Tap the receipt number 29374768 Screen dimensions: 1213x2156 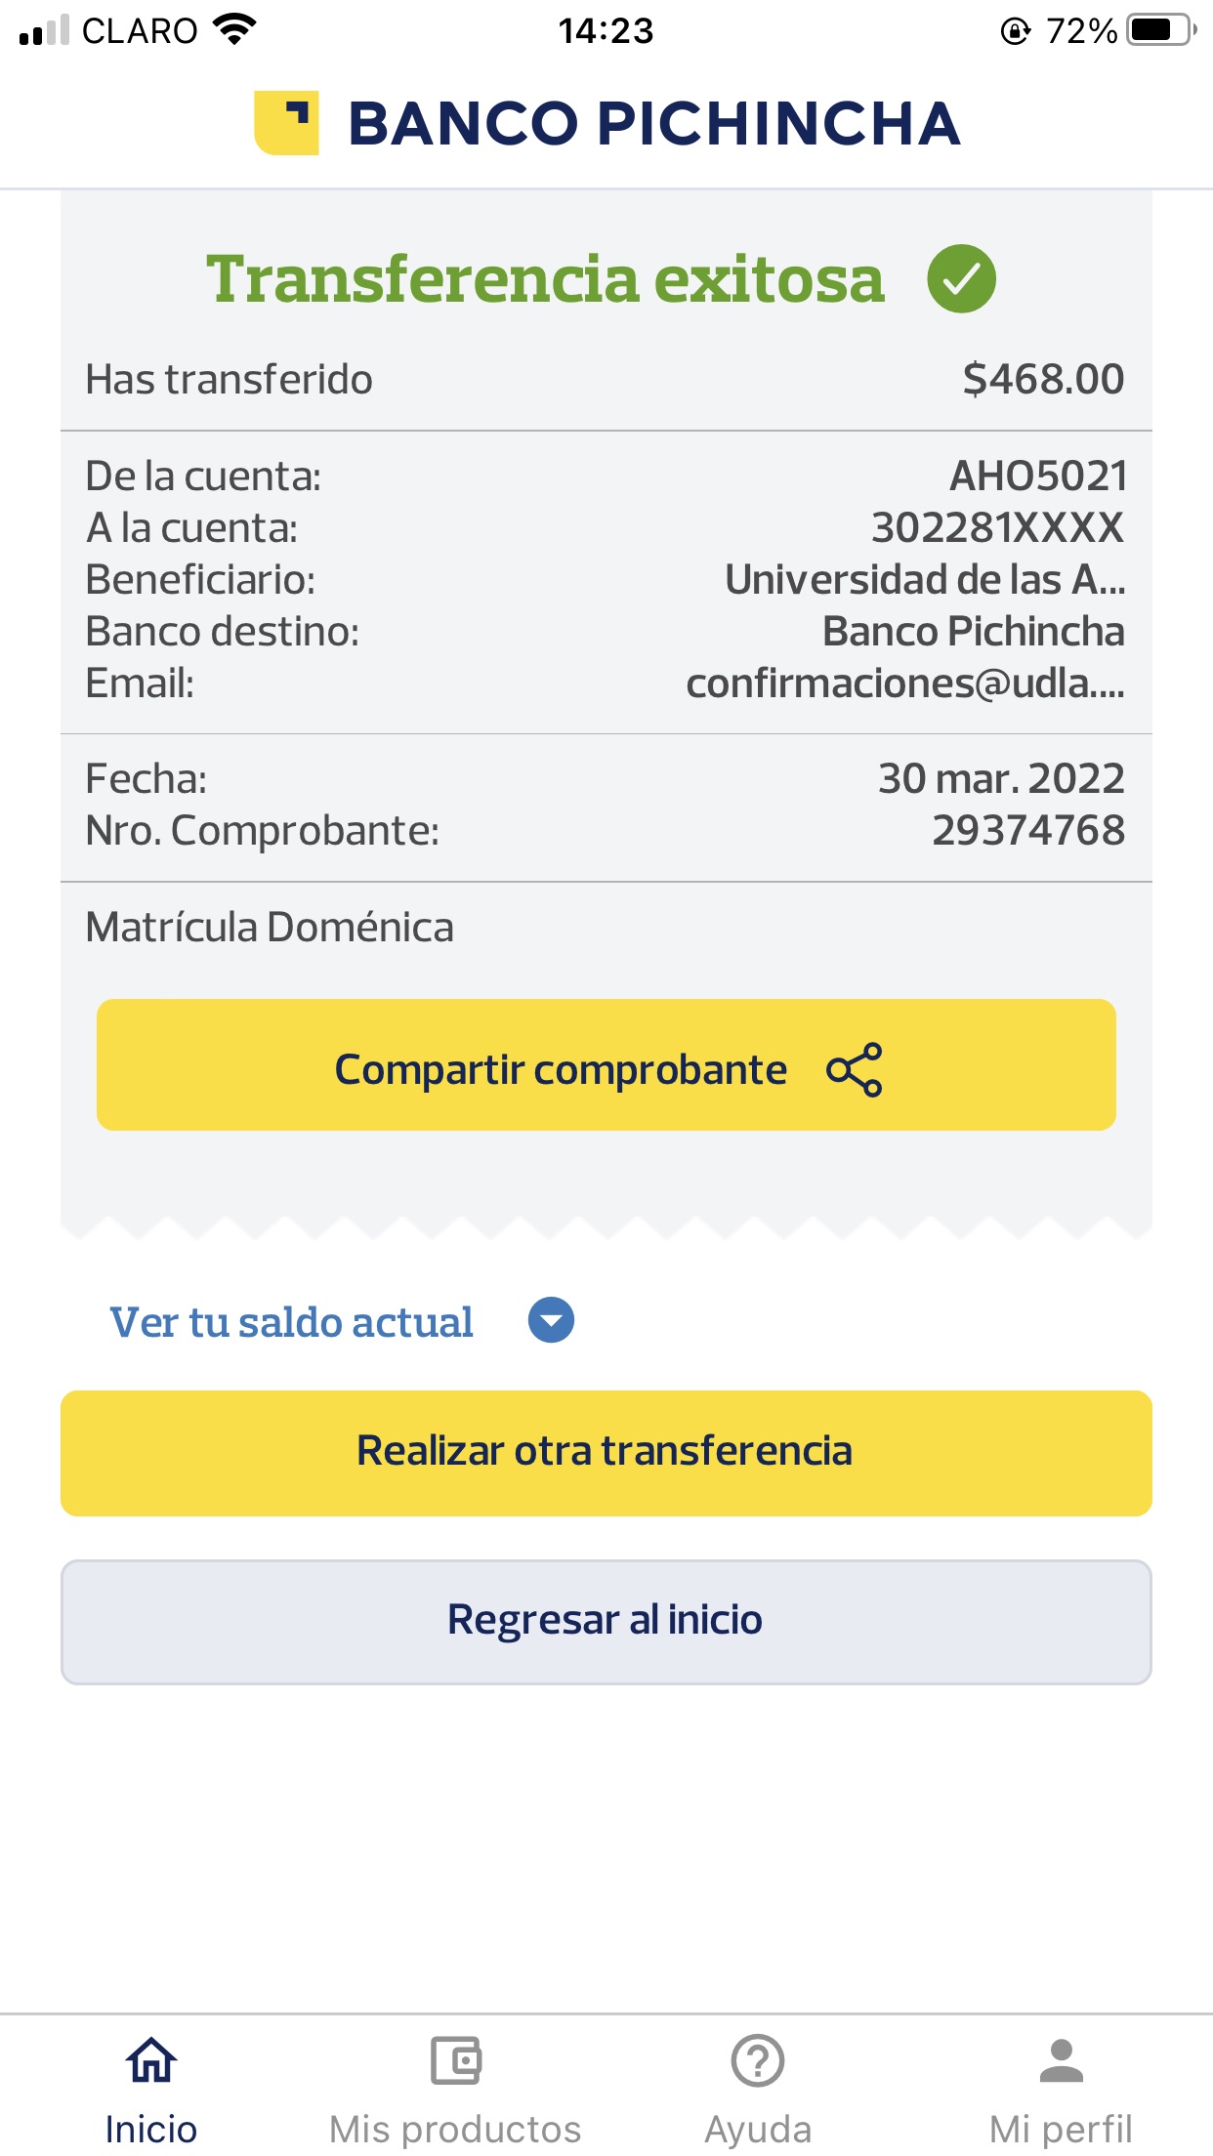point(1028,831)
